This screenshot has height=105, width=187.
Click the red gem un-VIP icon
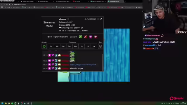click(96, 37)
